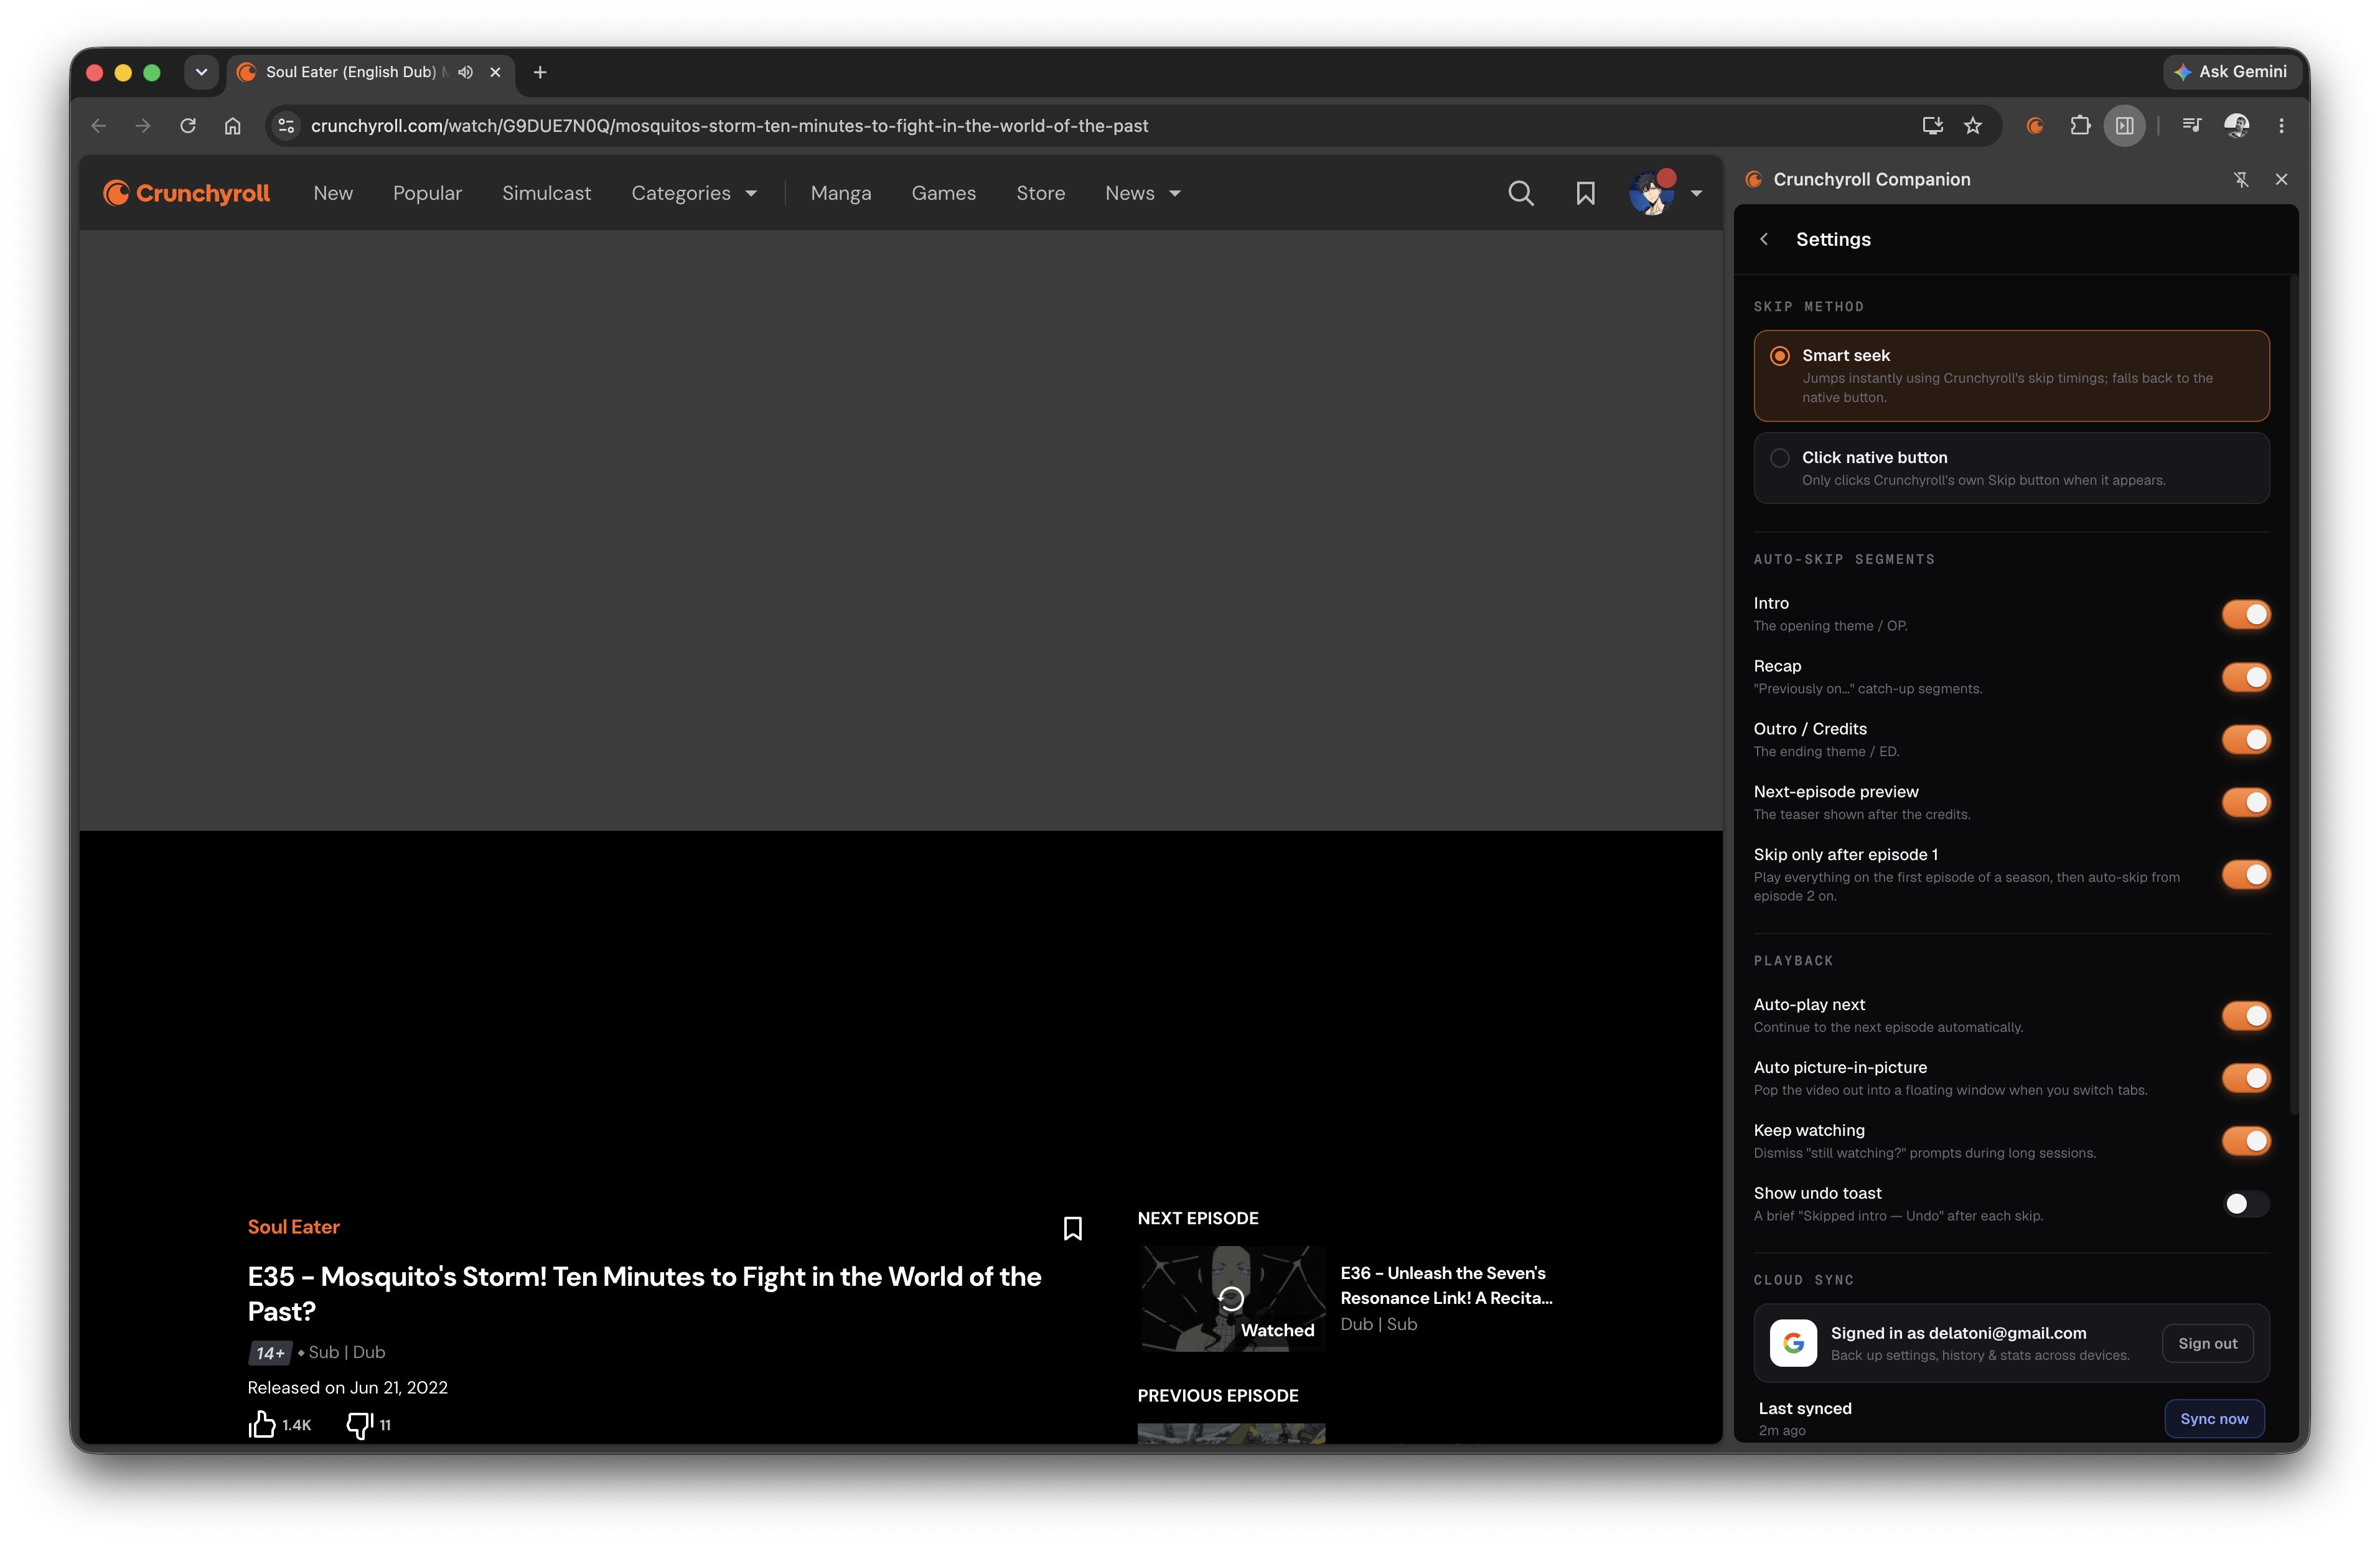Click the 'Signed in as delatoni@gmail.com' text
This screenshot has height=1546, width=2380.
coord(1958,1333)
